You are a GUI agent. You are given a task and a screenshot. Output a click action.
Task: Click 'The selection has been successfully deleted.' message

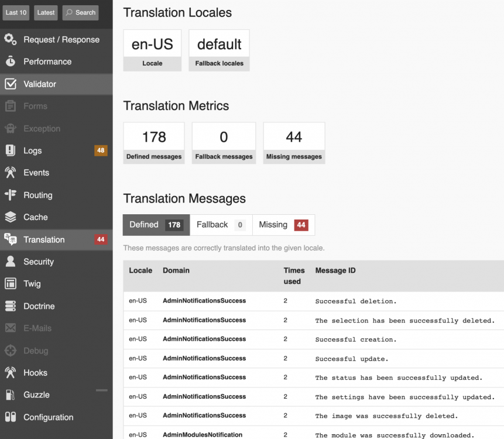click(405, 320)
